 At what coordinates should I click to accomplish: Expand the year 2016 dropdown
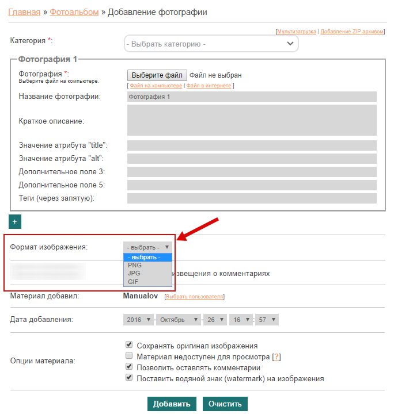138,320
